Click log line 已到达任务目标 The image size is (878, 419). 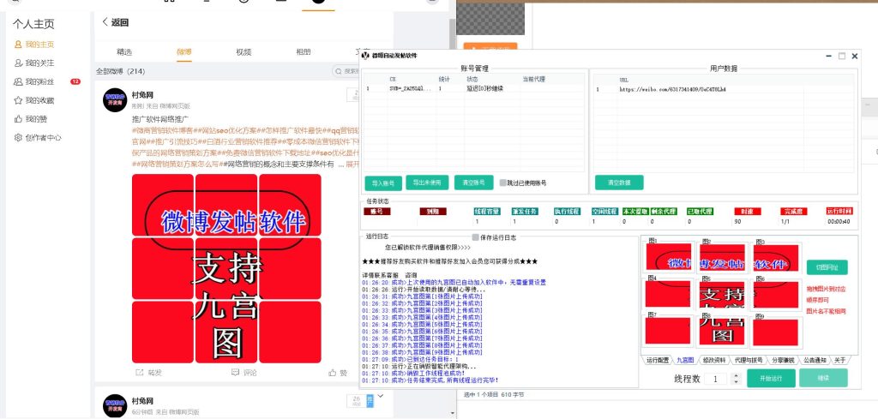(411, 360)
